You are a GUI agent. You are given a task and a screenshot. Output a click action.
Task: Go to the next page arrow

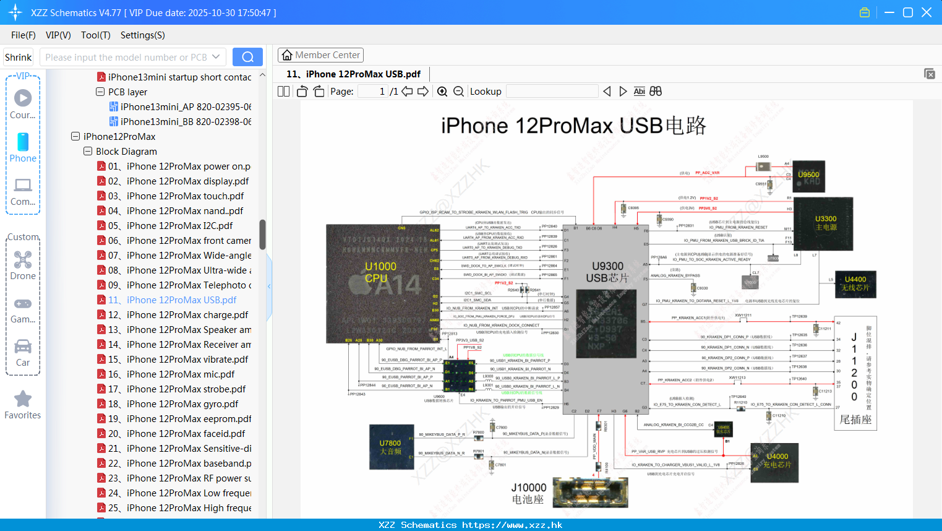click(423, 92)
